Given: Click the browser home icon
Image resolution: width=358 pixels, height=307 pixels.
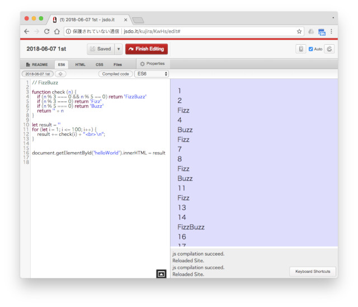Looking at the screenshot, I should point(57,31).
